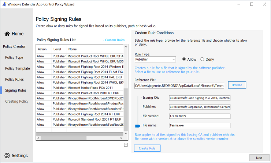271x163 pixels.
Task: Navigate to Policy Rules step
Action: click(x=14, y=79)
